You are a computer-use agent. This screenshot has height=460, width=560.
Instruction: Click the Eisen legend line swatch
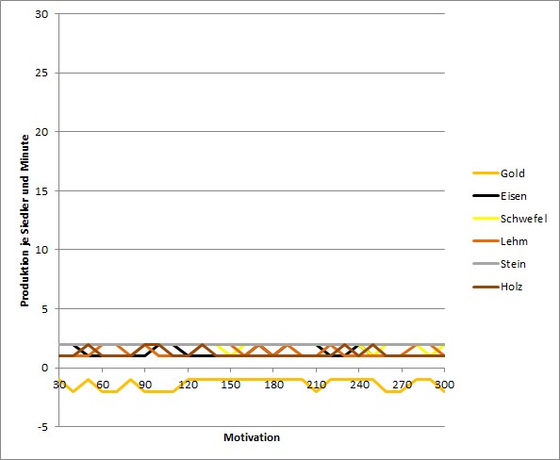coord(486,196)
